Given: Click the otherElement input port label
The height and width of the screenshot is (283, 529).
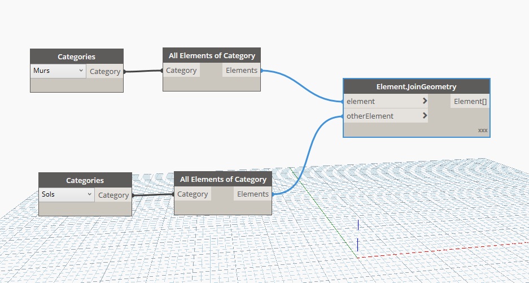Looking at the screenshot, I should pos(370,116).
